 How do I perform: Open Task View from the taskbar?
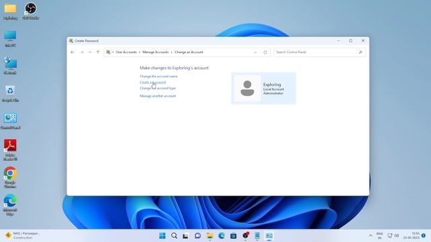[x=186, y=236]
